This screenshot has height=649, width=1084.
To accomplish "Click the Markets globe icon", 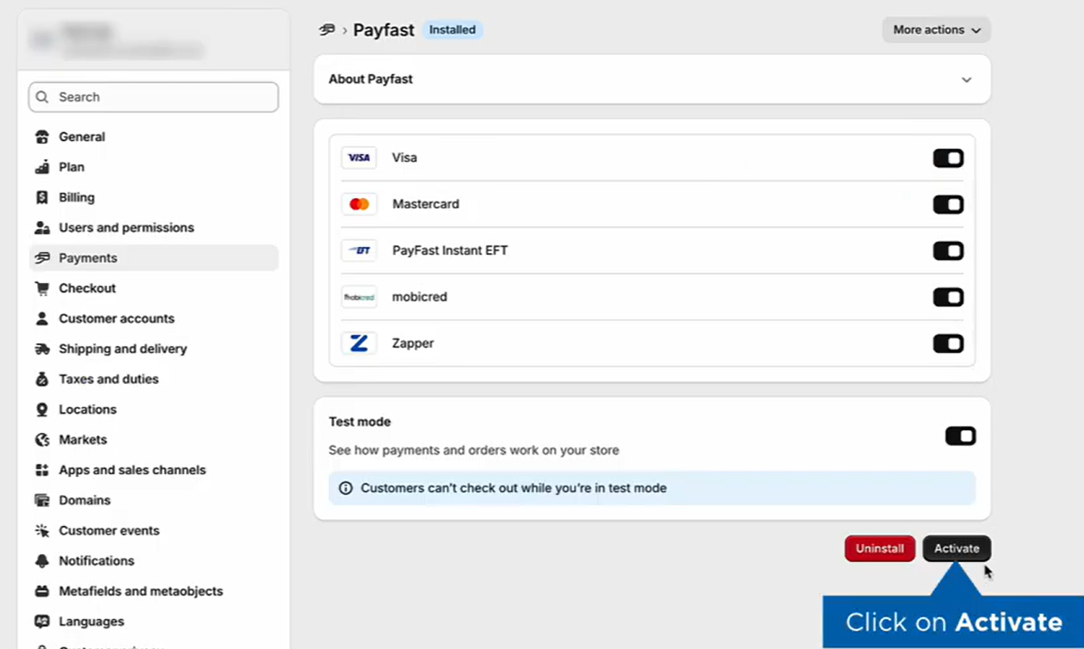I will (x=42, y=440).
